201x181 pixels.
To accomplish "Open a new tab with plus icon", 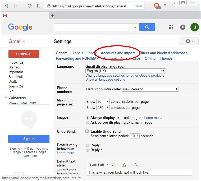I will pyautogui.click(x=52, y=16).
